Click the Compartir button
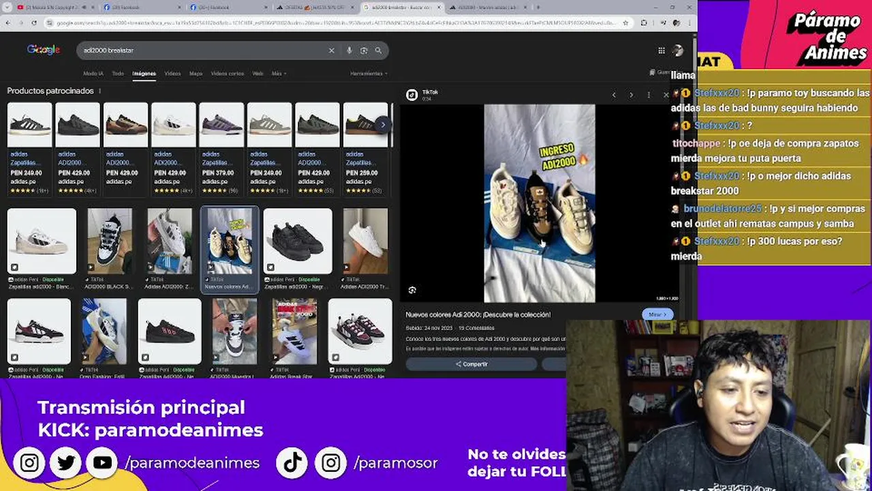 [471, 364]
